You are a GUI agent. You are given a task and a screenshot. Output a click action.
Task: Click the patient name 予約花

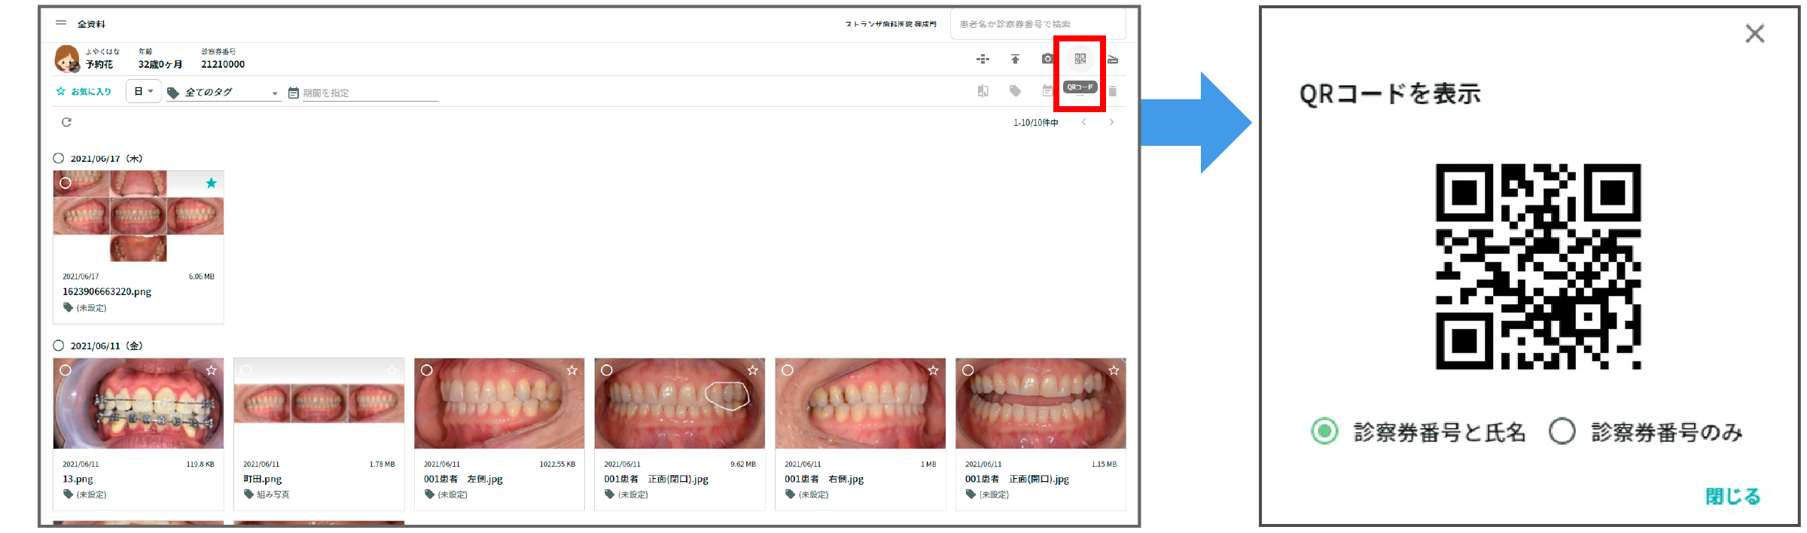click(x=99, y=65)
